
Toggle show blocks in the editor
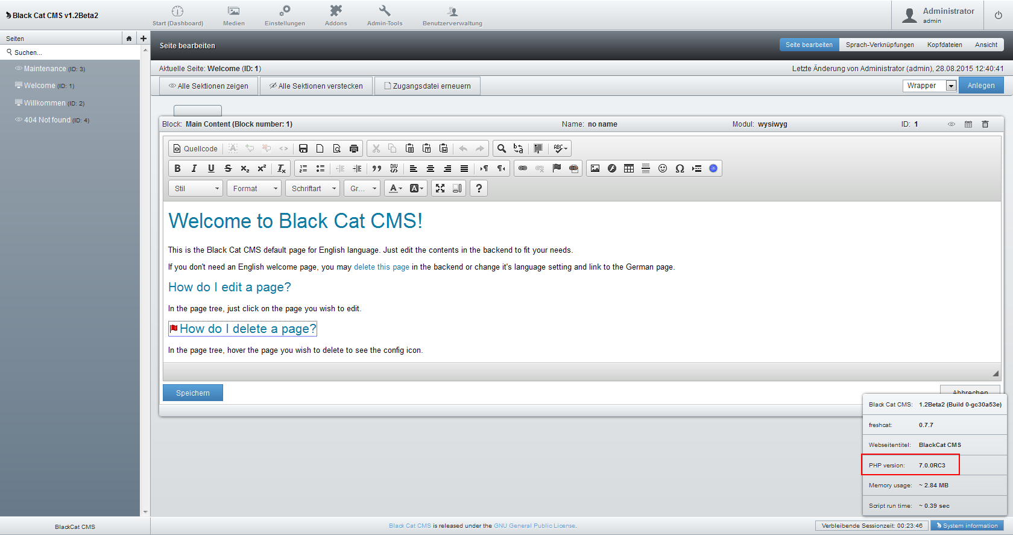coord(457,188)
